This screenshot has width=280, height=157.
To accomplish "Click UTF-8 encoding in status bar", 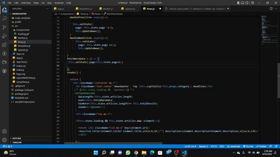I will click(x=213, y=147).
